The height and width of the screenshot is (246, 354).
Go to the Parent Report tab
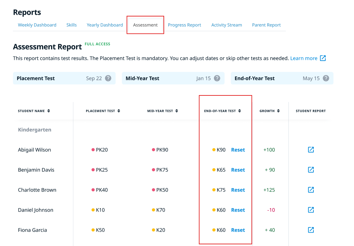(x=266, y=25)
